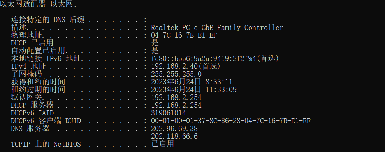
Task: Click the 是 value beside DHCP 已启用
Action: pyautogui.click(x=155, y=43)
